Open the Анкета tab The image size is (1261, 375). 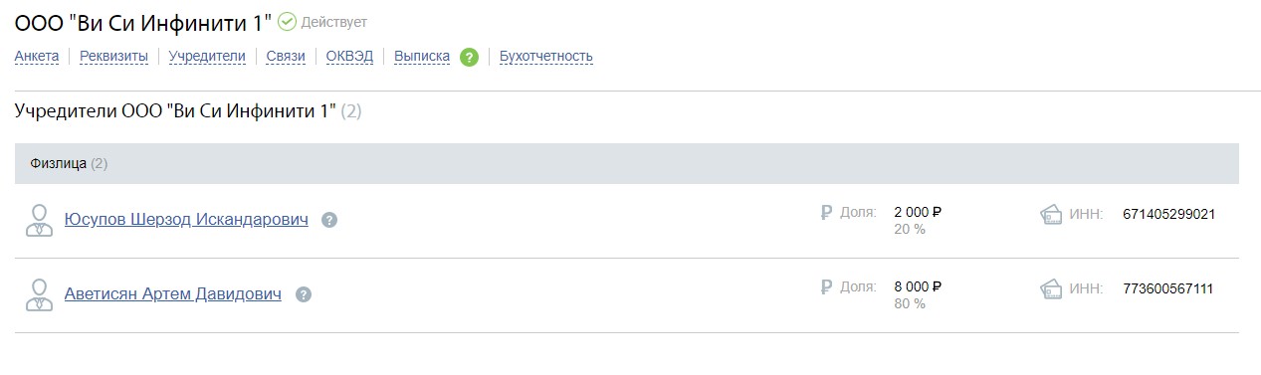coord(37,57)
